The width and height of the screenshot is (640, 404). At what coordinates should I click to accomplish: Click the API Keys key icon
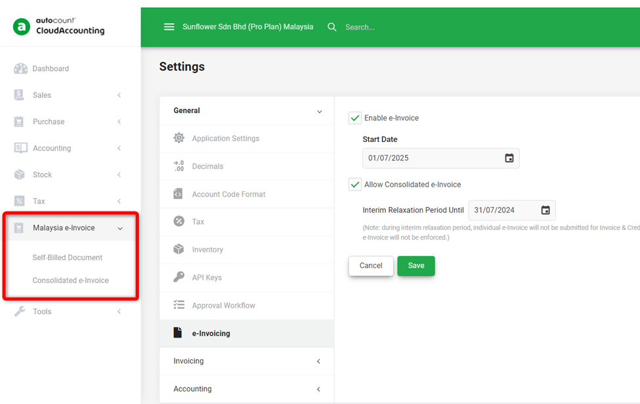pos(179,277)
